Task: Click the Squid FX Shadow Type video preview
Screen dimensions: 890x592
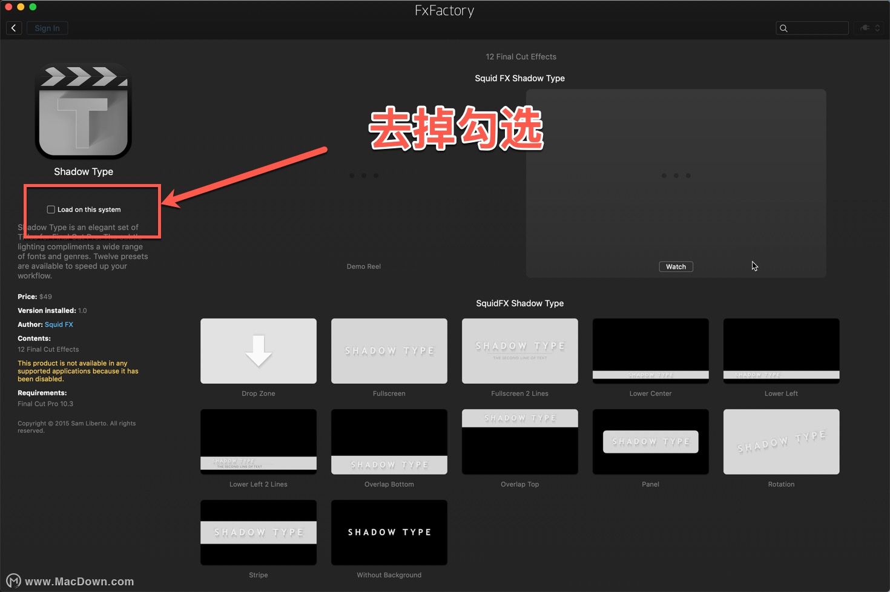Action: tap(676, 183)
